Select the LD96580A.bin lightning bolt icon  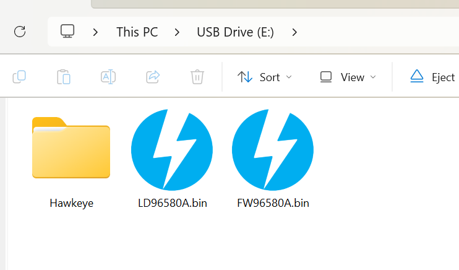tap(172, 149)
